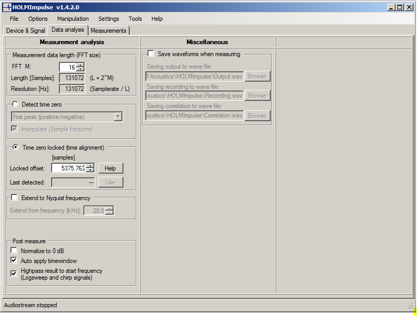Toggle Interpolate (Sample fractions) checkbox
417x316 pixels.
[x=14, y=129]
